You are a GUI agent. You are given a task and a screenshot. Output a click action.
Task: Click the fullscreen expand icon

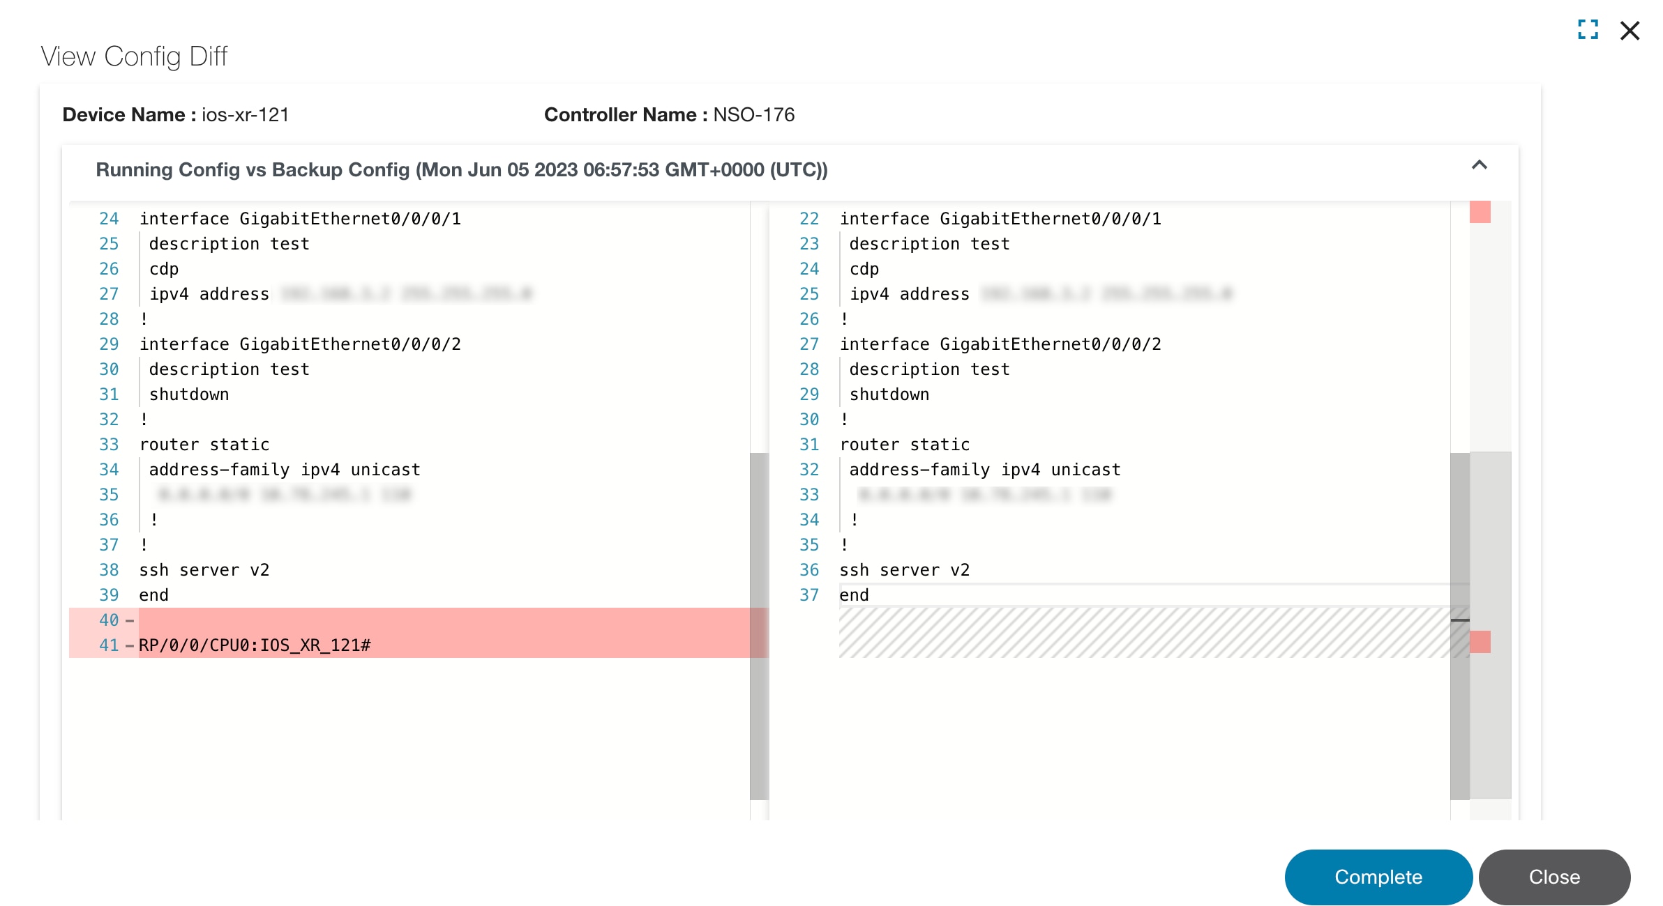tap(1588, 29)
